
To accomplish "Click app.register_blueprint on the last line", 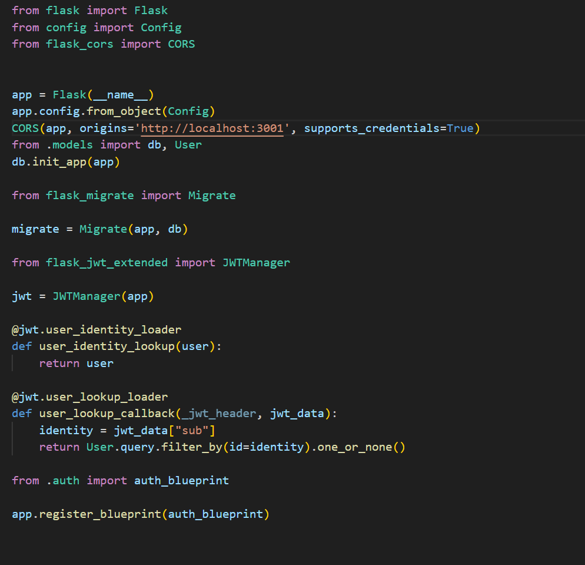I will pos(87,514).
